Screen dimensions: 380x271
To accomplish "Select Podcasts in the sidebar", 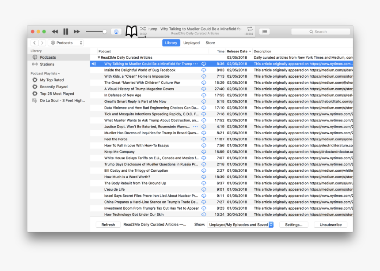I will [58, 57].
